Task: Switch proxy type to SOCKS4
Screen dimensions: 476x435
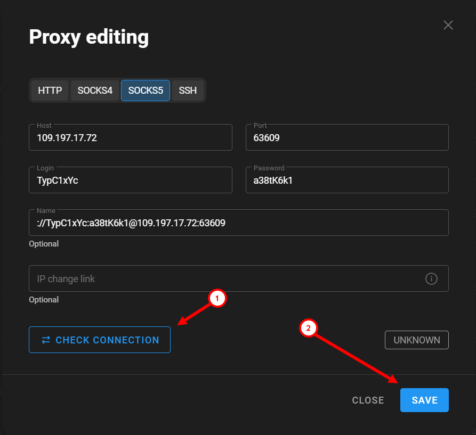Action: pos(95,91)
